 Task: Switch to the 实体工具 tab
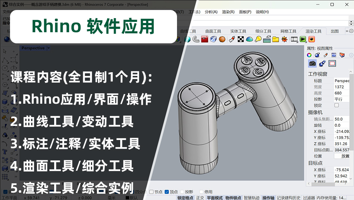(x=238, y=31)
